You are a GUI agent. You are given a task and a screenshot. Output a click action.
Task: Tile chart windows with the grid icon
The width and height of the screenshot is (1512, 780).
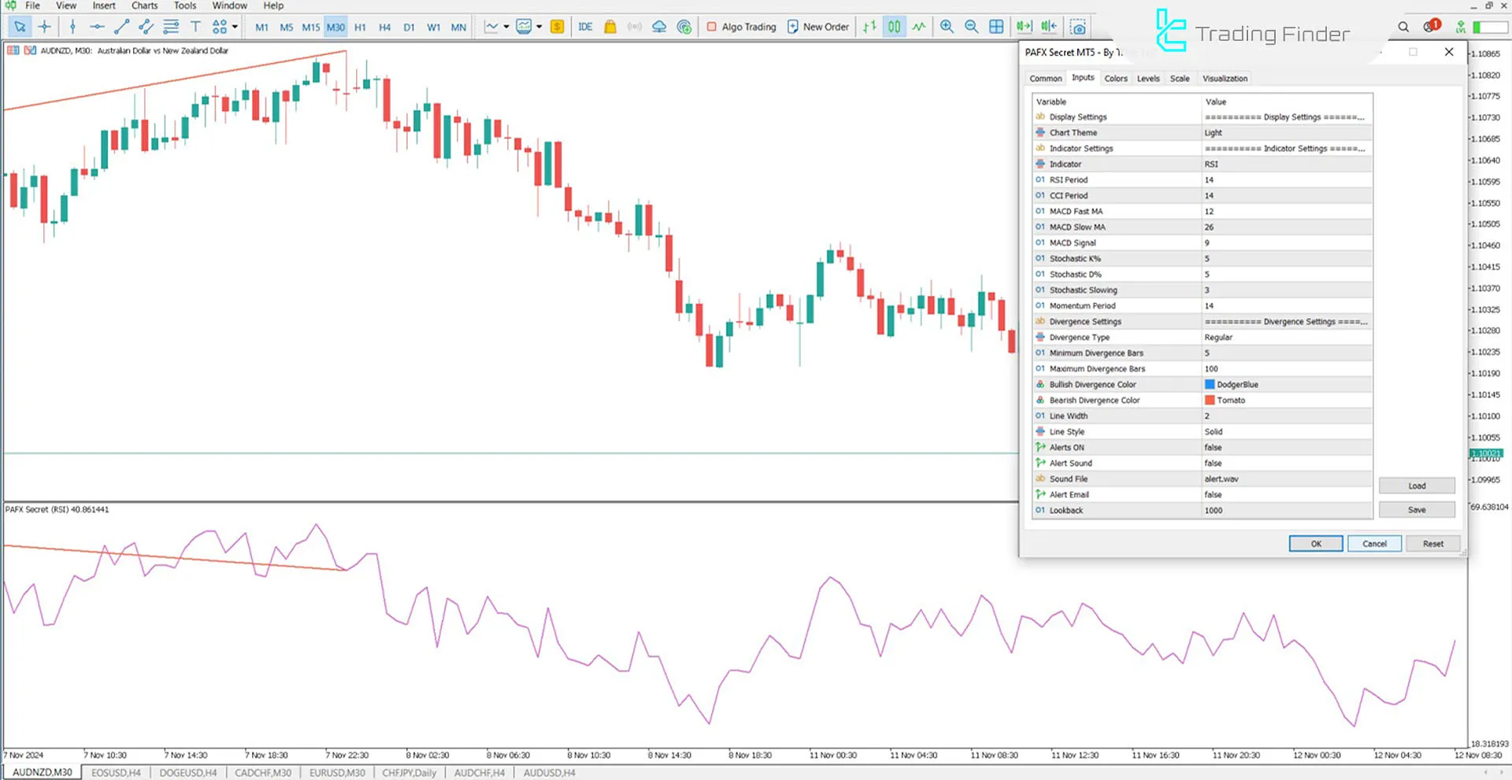[998, 26]
